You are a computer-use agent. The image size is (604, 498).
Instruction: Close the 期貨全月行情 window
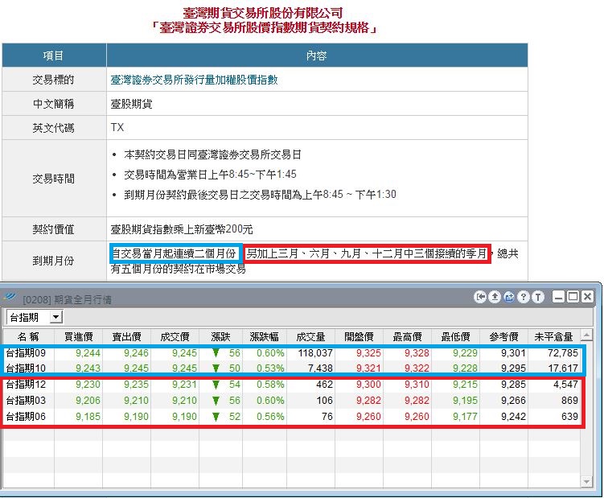587,296
